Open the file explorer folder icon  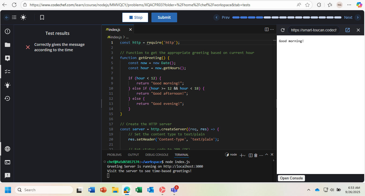8,45
